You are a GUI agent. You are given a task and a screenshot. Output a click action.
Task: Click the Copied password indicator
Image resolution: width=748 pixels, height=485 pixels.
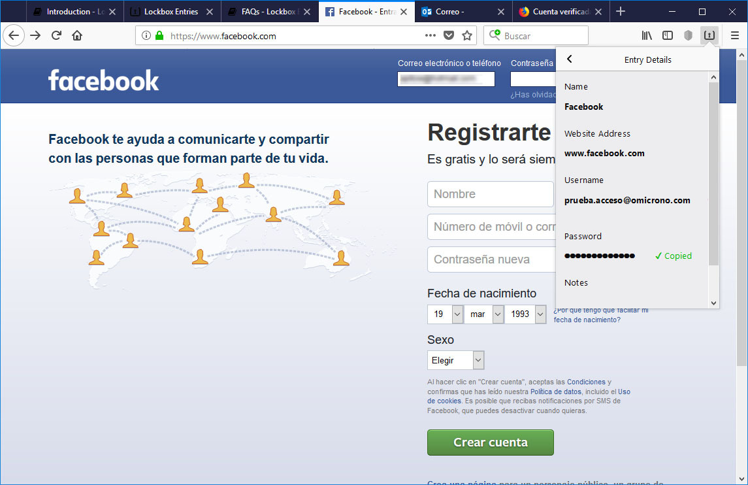673,256
